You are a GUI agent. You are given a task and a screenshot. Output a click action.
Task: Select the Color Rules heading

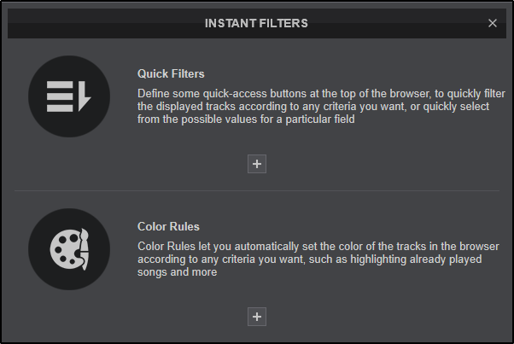point(168,227)
